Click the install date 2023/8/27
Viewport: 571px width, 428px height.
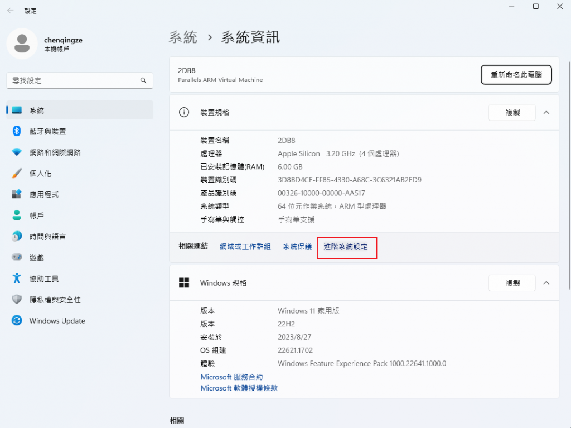(294, 337)
